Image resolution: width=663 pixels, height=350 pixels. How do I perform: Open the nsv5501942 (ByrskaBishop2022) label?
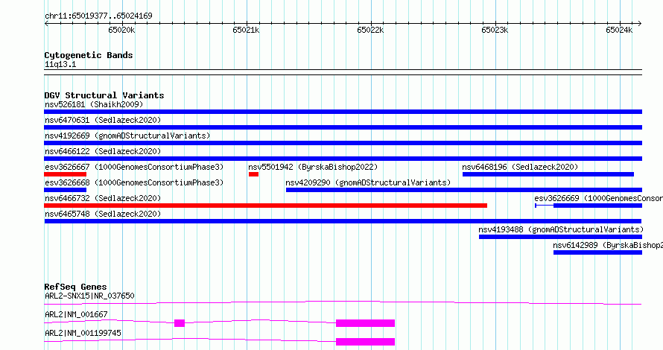click(313, 167)
